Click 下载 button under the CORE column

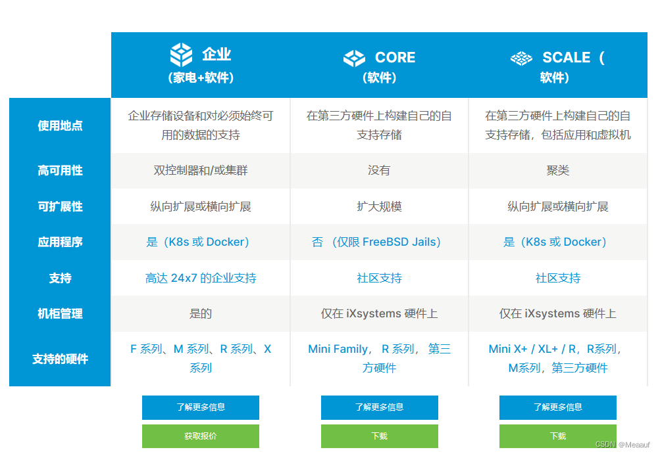click(379, 436)
